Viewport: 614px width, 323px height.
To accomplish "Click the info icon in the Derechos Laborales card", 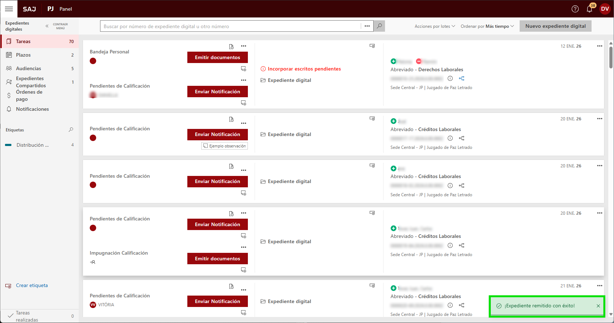I will click(x=450, y=78).
